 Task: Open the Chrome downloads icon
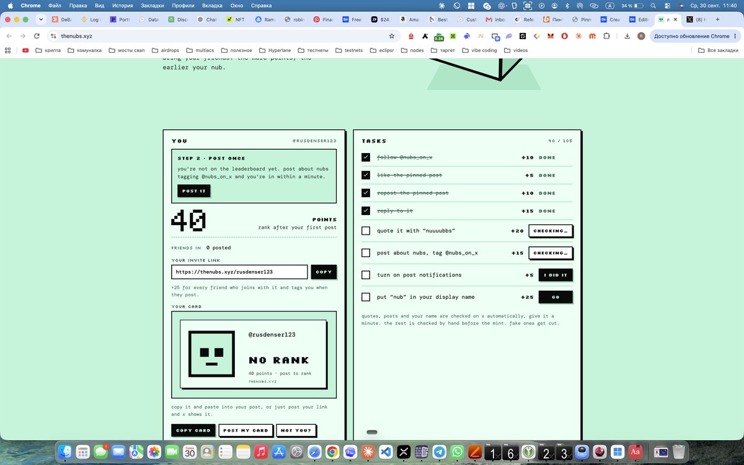click(x=627, y=36)
